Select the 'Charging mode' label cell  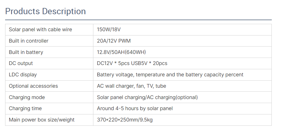pos(27,97)
